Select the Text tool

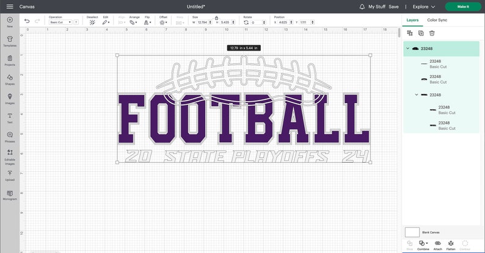(x=10, y=118)
